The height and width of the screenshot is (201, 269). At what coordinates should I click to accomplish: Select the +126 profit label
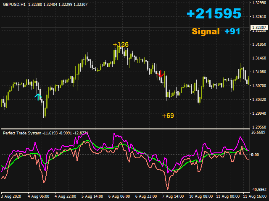(x=121, y=45)
